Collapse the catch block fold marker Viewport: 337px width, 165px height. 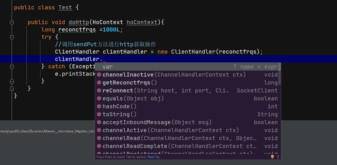[x=12, y=67]
